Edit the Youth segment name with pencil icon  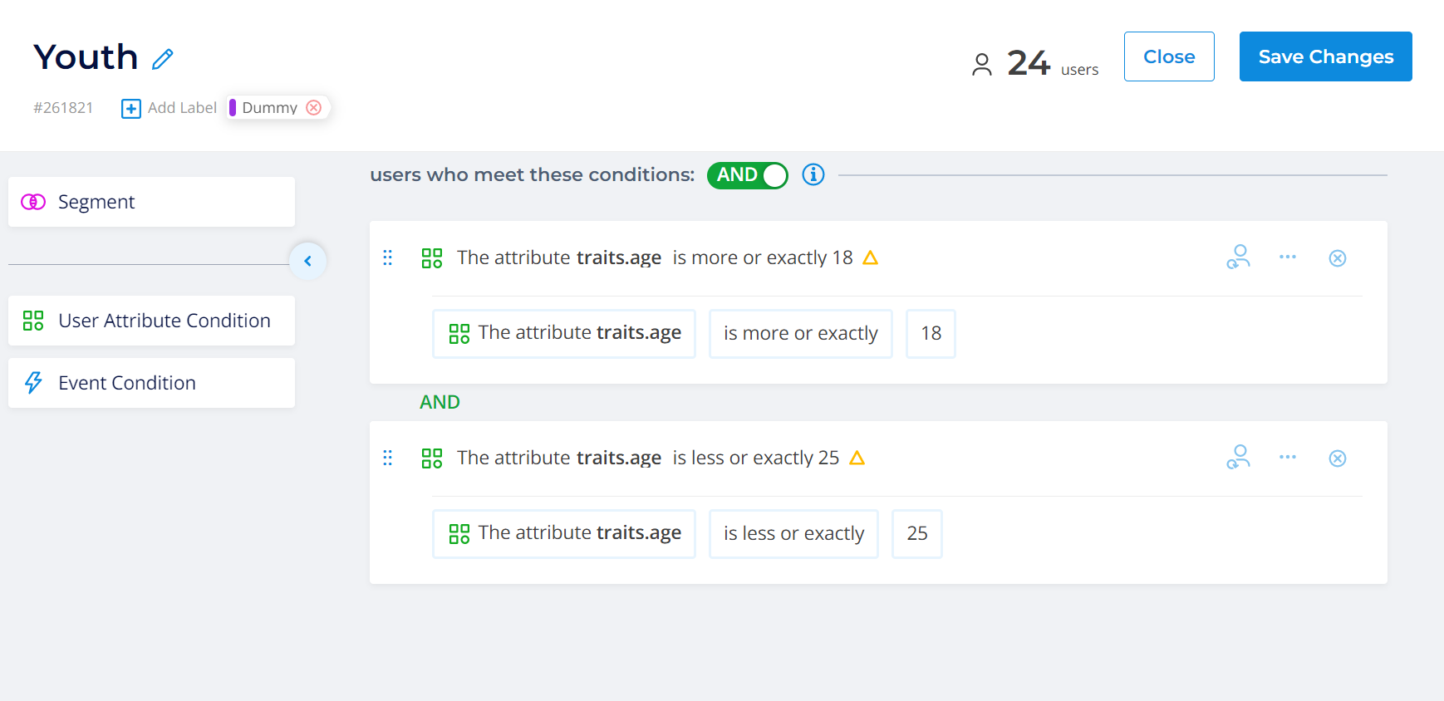coord(163,59)
